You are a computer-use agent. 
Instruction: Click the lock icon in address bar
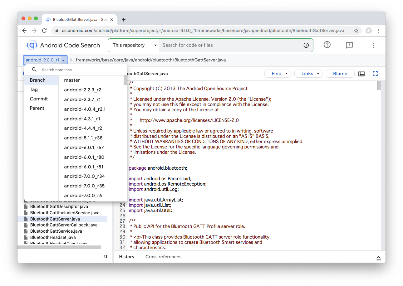(57, 31)
